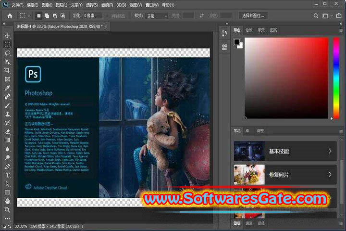Screen dimensions: 346x231
Task: Select the Rectangular Marquee tool
Action: [7, 44]
